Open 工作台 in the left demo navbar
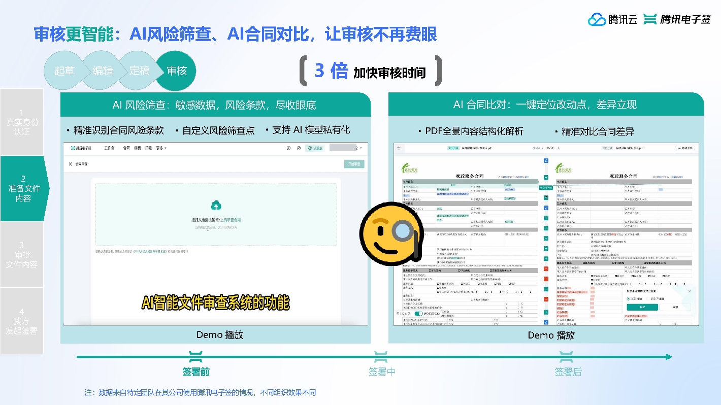Image resolution: width=721 pixels, height=405 pixels. point(109,148)
